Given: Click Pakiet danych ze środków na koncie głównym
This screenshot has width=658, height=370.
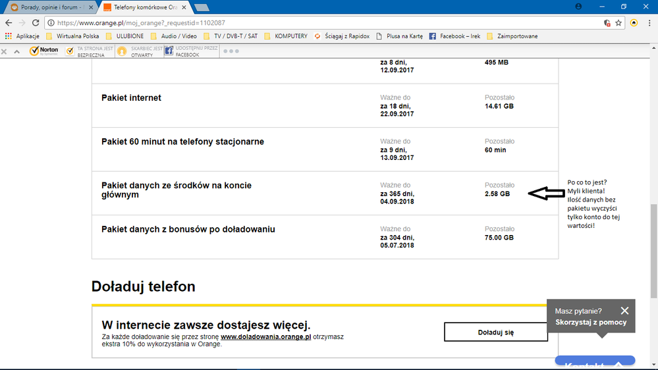Looking at the screenshot, I should 177,190.
